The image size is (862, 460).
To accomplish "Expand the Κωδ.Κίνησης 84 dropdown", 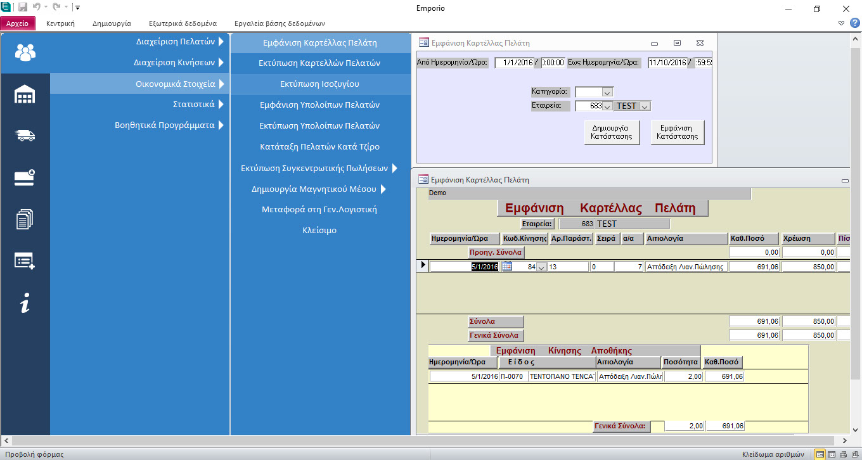I will coord(541,267).
